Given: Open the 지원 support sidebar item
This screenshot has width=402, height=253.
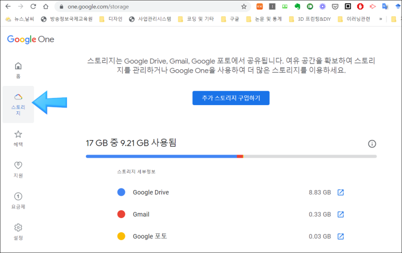Looking at the screenshot, I should point(18,170).
